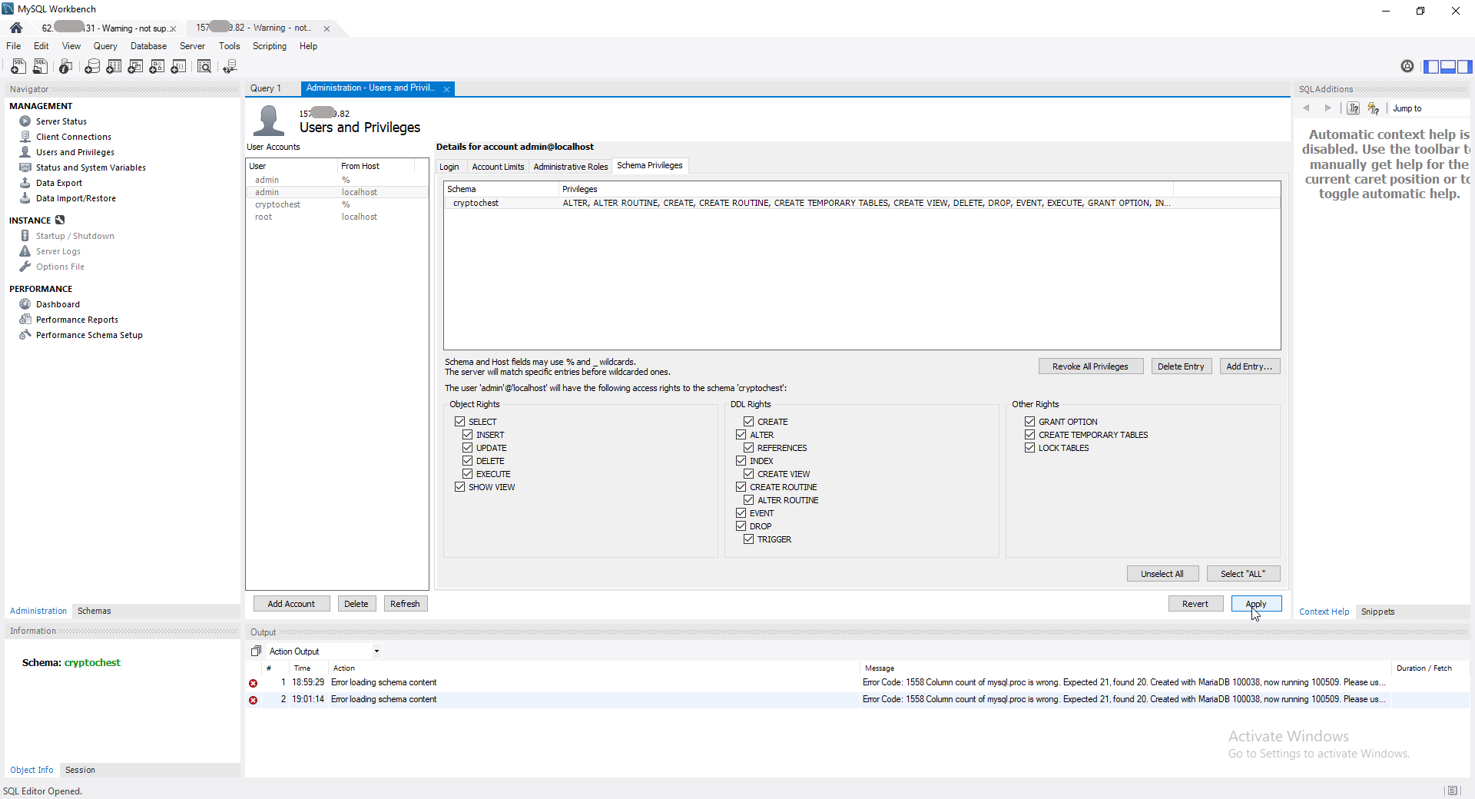
Task: Click Revoke All Privileges button
Action: [1090, 366]
